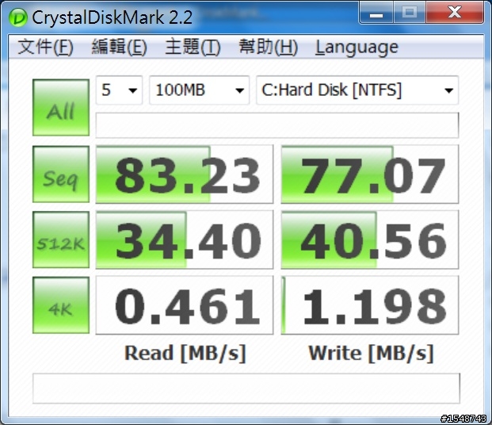Click the comment text box at bottom
The image size is (492, 425).
pyautogui.click(x=246, y=389)
